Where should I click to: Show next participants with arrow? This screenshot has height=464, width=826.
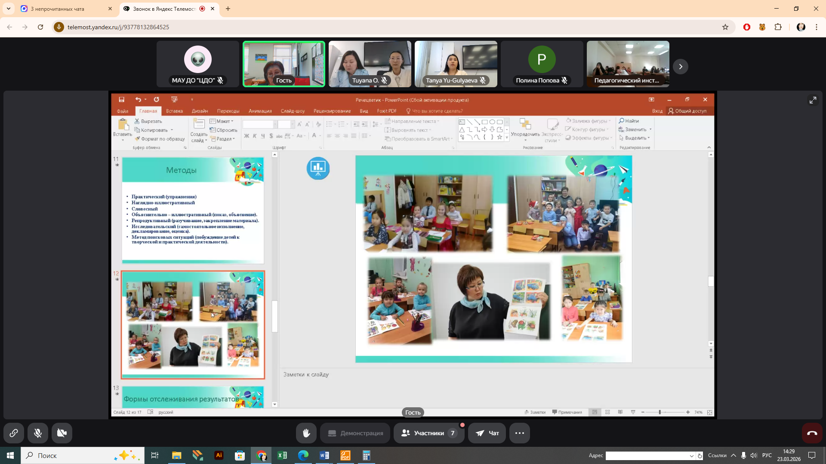coord(681,67)
